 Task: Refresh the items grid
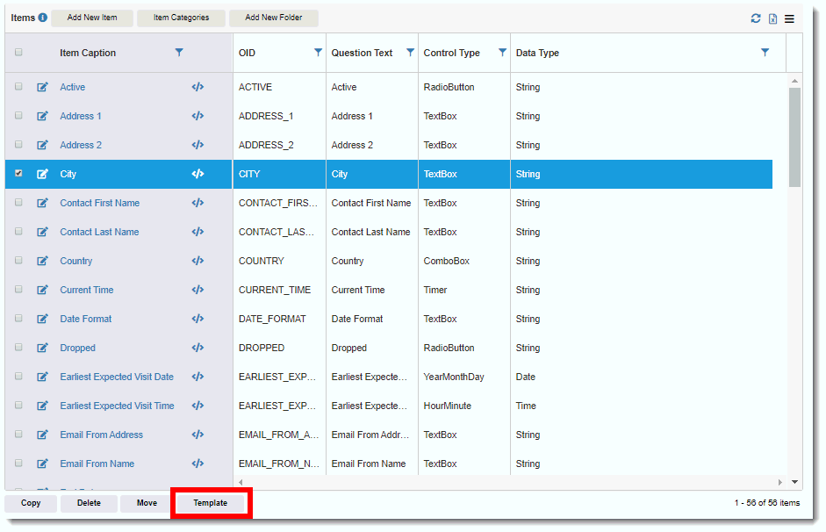[x=756, y=18]
